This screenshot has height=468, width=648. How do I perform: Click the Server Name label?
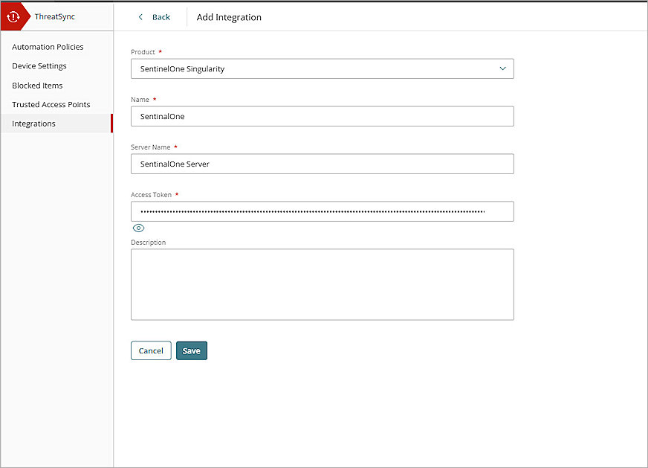pyautogui.click(x=150, y=147)
